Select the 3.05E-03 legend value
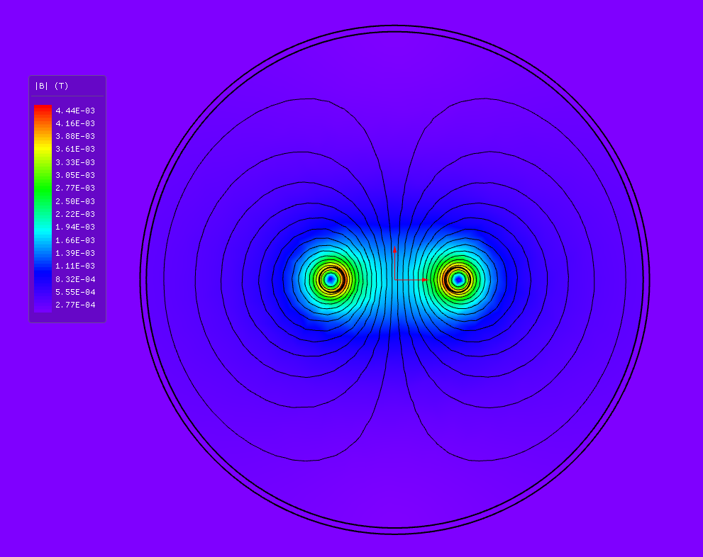The height and width of the screenshot is (557, 703). click(75, 175)
